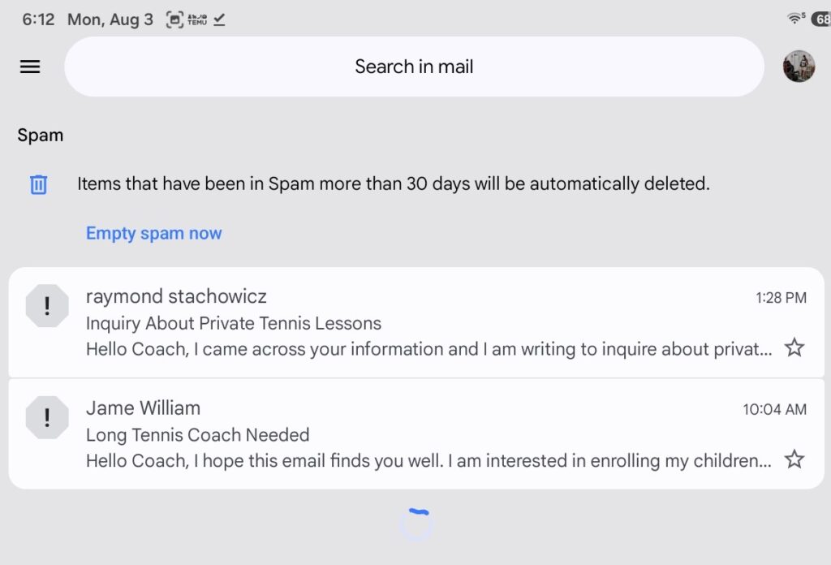Click the 10:04 AM timestamp
Image resolution: width=831 pixels, height=565 pixels.
(x=774, y=409)
